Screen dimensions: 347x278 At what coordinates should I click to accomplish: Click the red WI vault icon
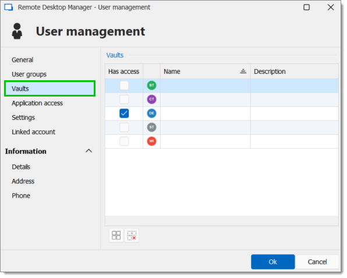[151, 141]
